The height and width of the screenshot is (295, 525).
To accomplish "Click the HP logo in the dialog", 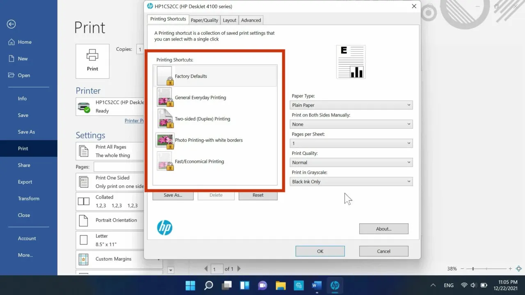I will click(x=164, y=228).
